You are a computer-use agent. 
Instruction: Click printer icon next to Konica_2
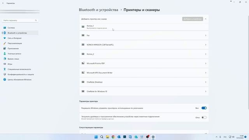click(83, 54)
